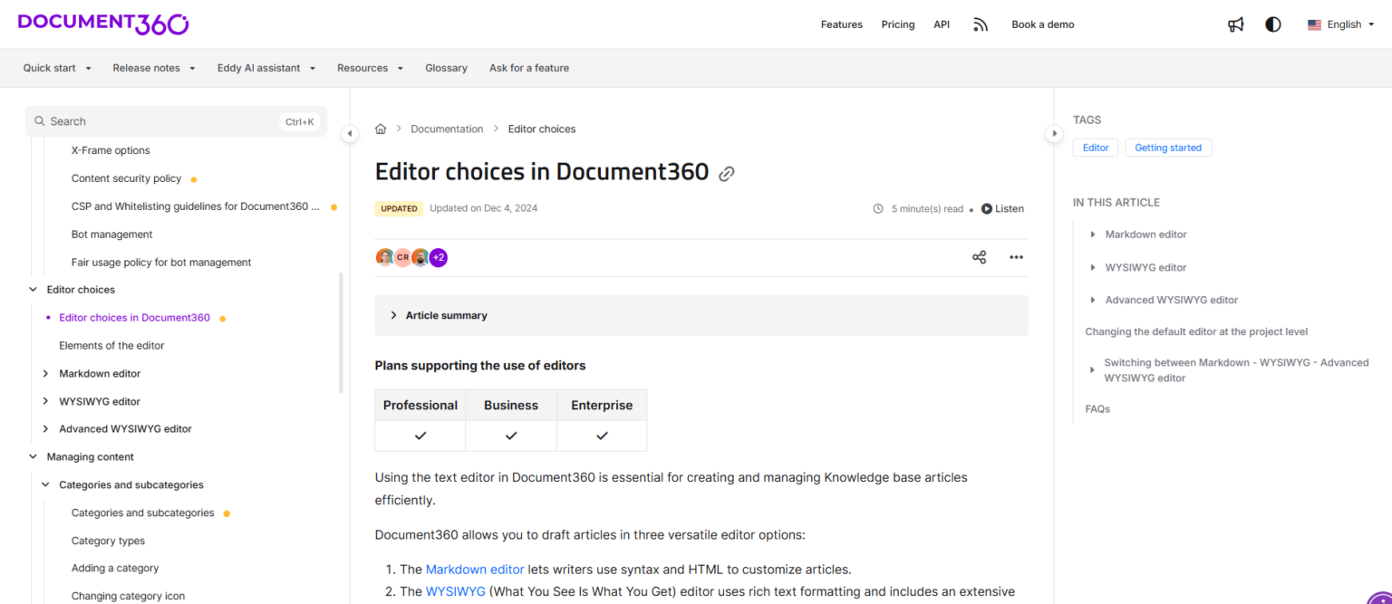Click the Book a demo link

[x=1042, y=24]
